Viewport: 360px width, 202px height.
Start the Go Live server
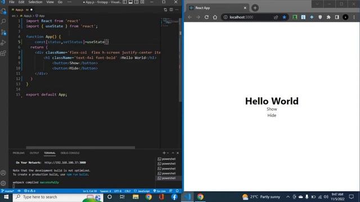coord(160,191)
